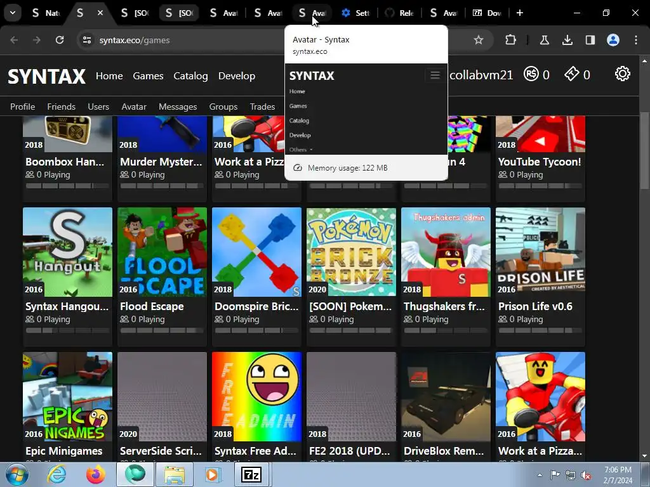Switch to the first Nat tab

pos(46,13)
